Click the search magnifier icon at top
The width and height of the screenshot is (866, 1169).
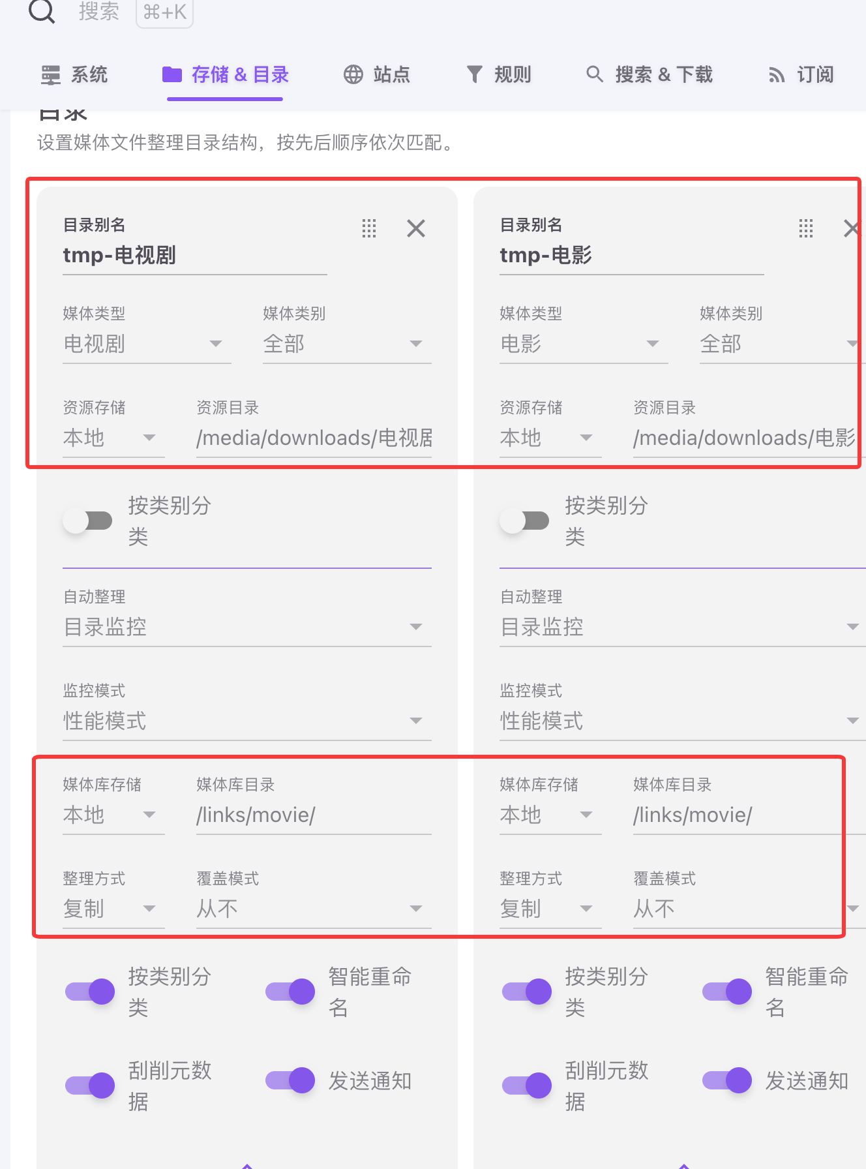(x=42, y=11)
